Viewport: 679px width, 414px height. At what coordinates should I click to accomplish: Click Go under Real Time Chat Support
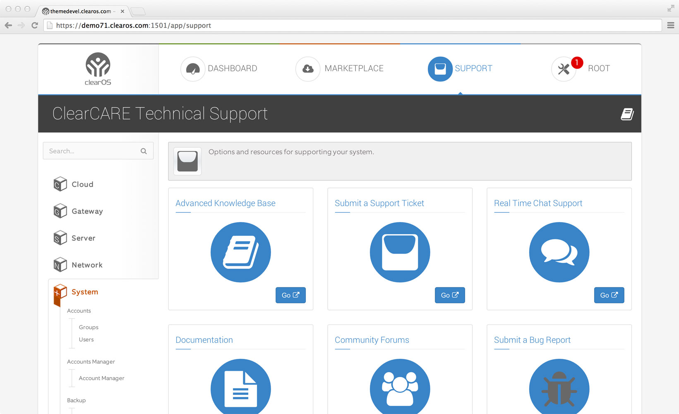coord(609,295)
